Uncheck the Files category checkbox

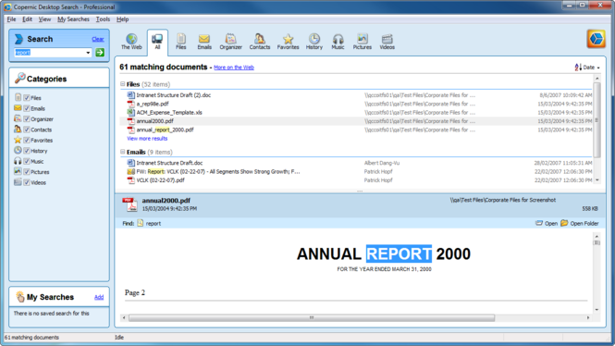[27, 98]
